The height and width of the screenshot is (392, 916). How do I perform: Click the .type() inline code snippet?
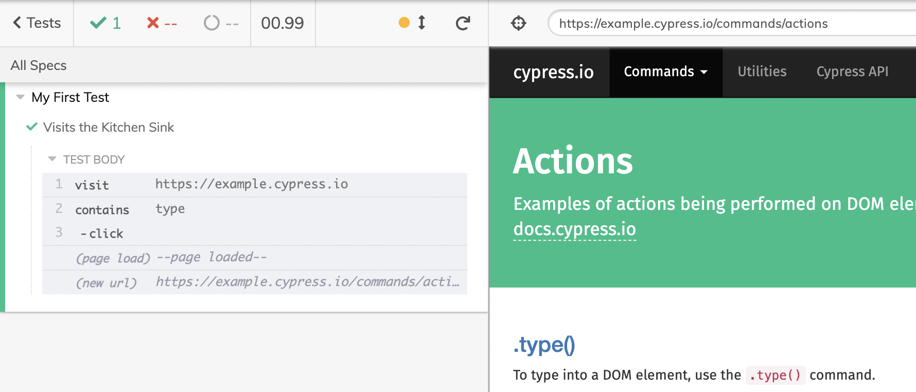pyautogui.click(x=776, y=376)
